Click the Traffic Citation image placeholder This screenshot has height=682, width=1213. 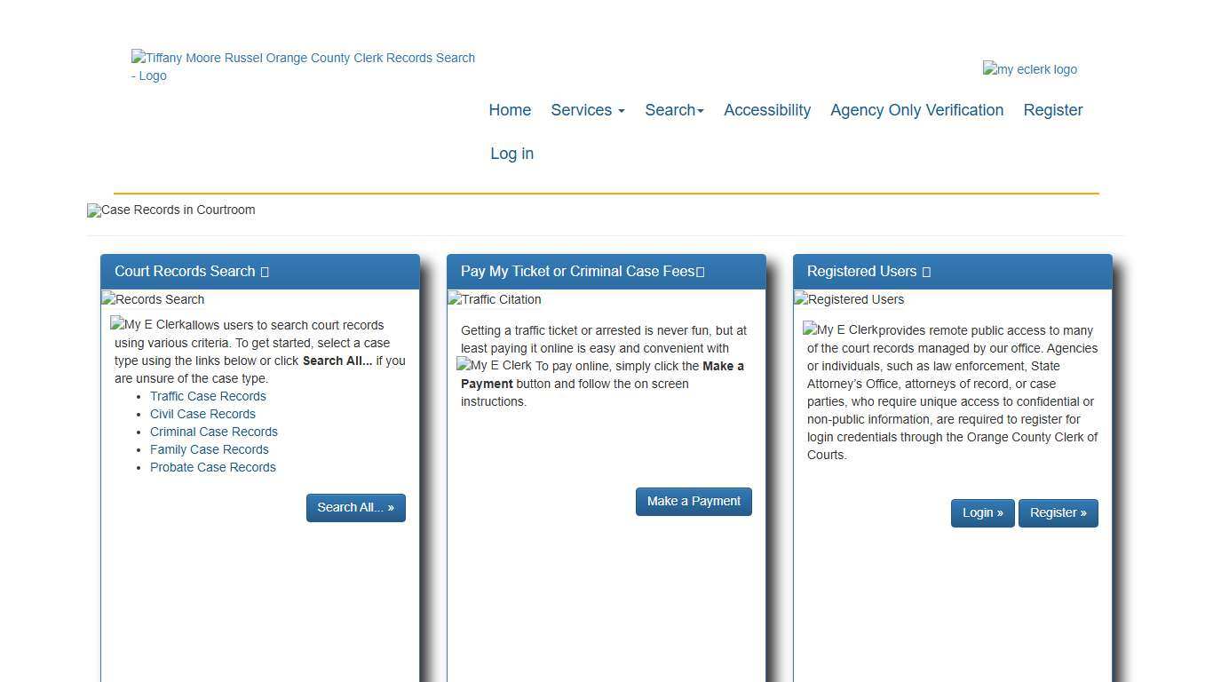pyautogui.click(x=494, y=299)
